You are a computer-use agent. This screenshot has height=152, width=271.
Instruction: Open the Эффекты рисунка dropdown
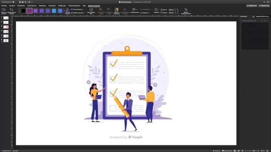[78, 13]
